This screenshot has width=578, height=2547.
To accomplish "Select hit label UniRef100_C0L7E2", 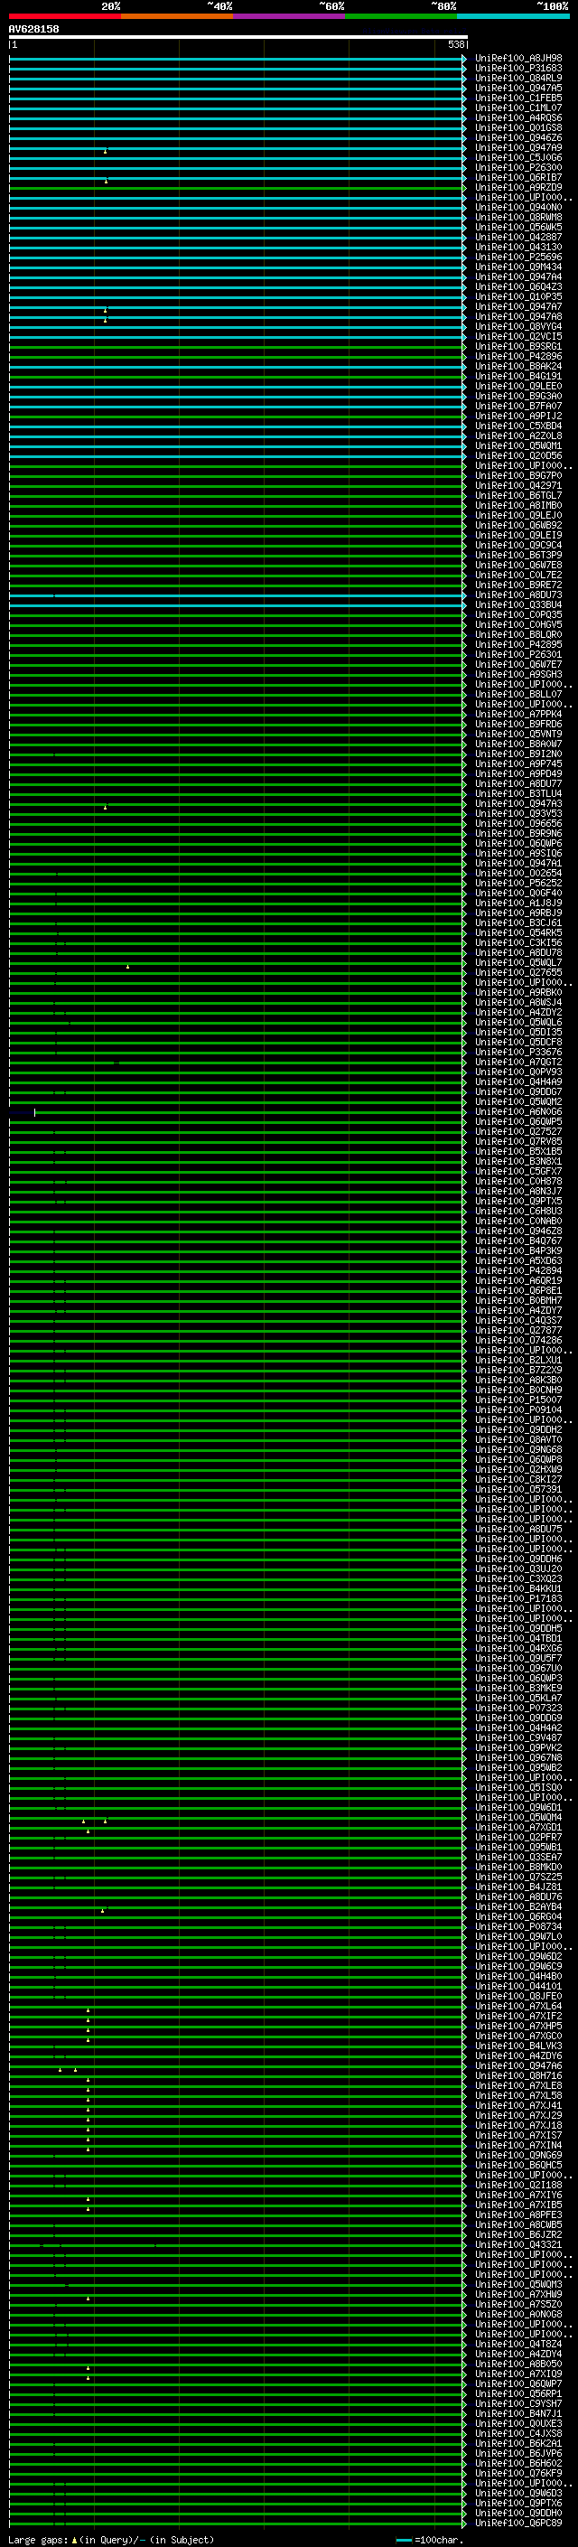I will pyautogui.click(x=518, y=575).
